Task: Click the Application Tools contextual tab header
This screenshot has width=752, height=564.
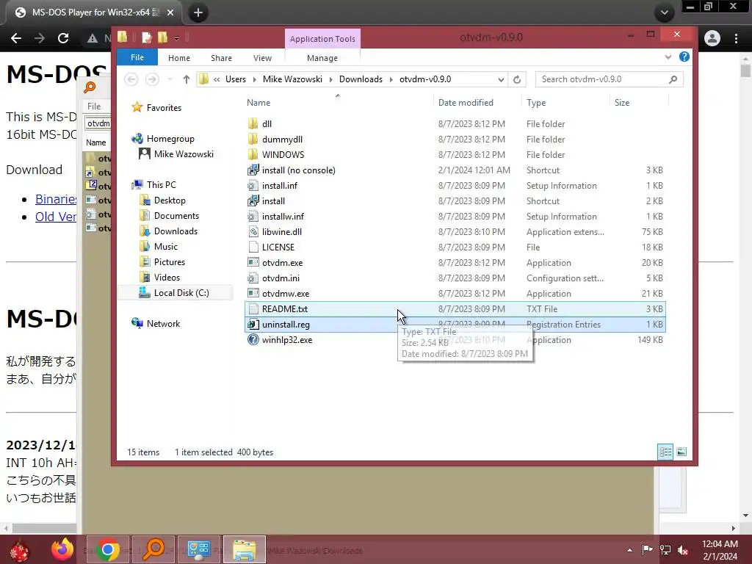Action: pyautogui.click(x=322, y=39)
